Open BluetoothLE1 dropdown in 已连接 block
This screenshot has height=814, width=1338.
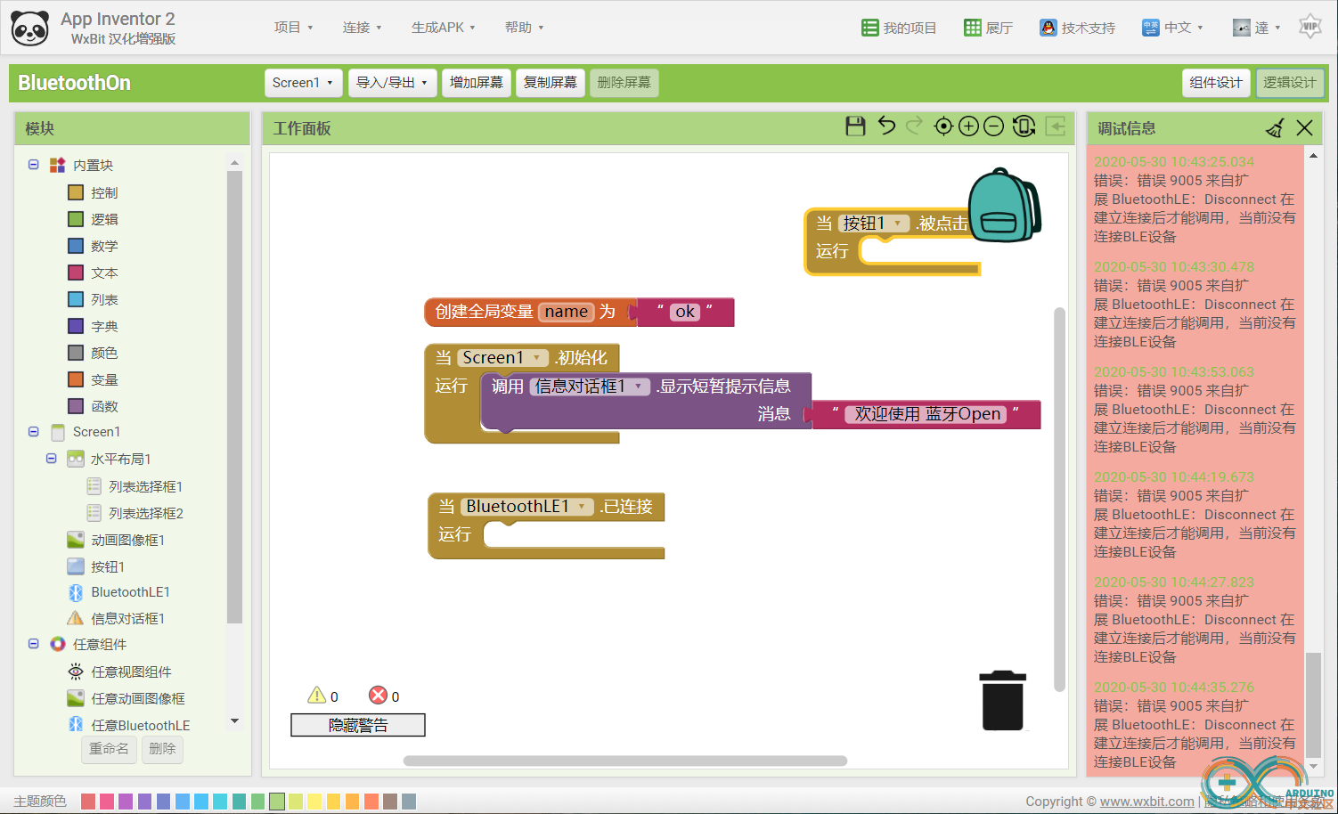tap(527, 507)
